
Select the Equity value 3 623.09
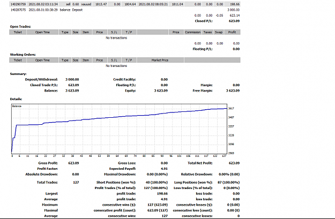[x=161, y=90]
